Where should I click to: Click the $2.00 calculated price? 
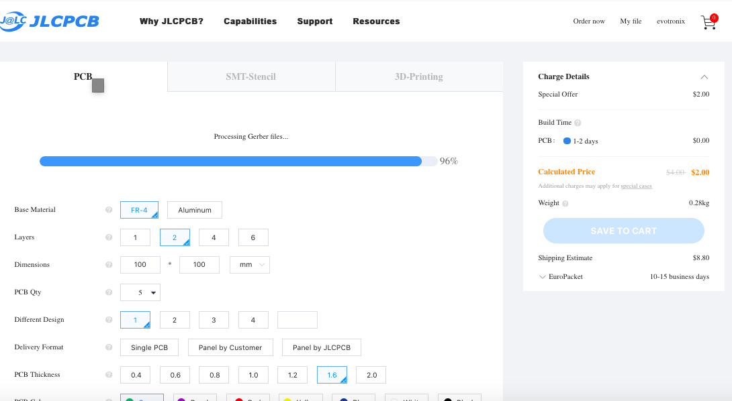click(700, 172)
